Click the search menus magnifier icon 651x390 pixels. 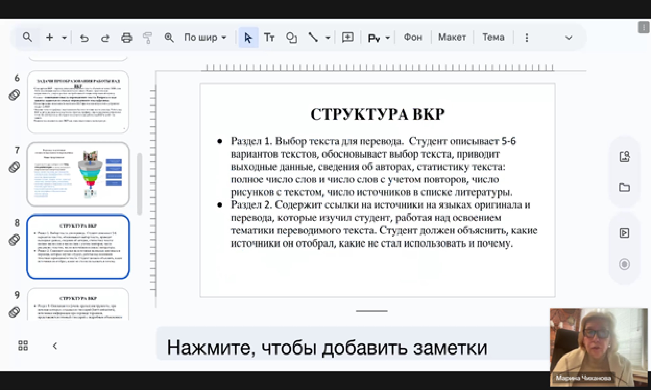click(x=27, y=38)
